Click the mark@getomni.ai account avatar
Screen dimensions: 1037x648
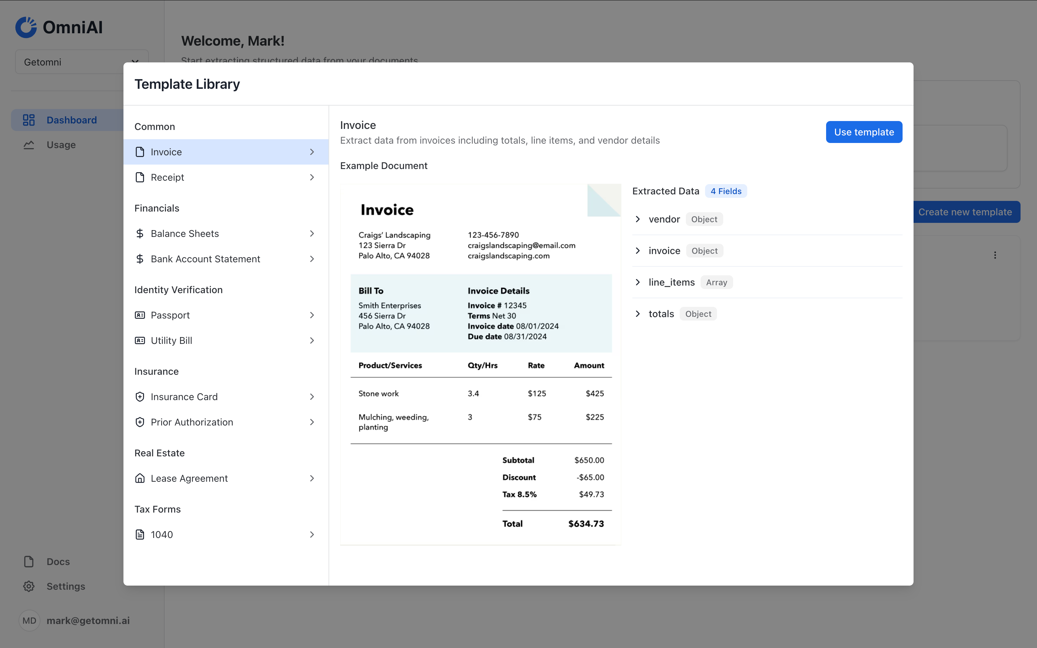coord(29,620)
